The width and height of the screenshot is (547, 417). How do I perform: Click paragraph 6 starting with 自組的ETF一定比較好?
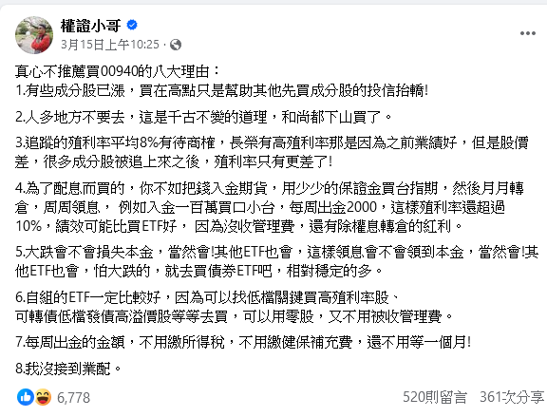(x=234, y=307)
